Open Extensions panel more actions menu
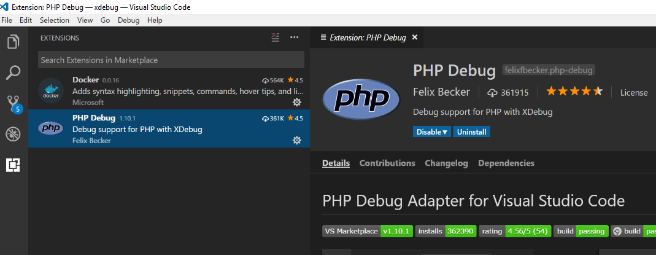This screenshot has width=656, height=255. [x=295, y=37]
